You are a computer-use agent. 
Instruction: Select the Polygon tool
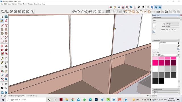6,33
